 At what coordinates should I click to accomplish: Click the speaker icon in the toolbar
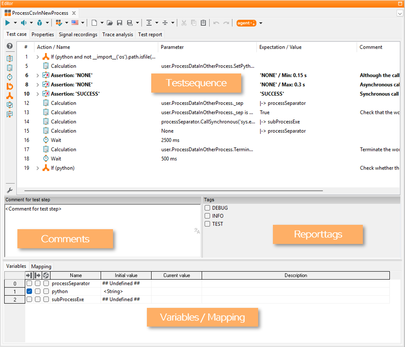coord(24,23)
